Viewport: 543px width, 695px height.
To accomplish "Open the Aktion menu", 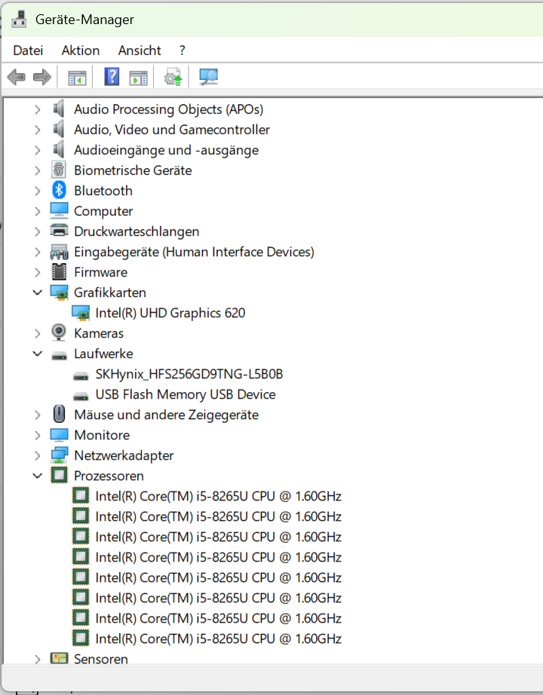I will click(80, 51).
